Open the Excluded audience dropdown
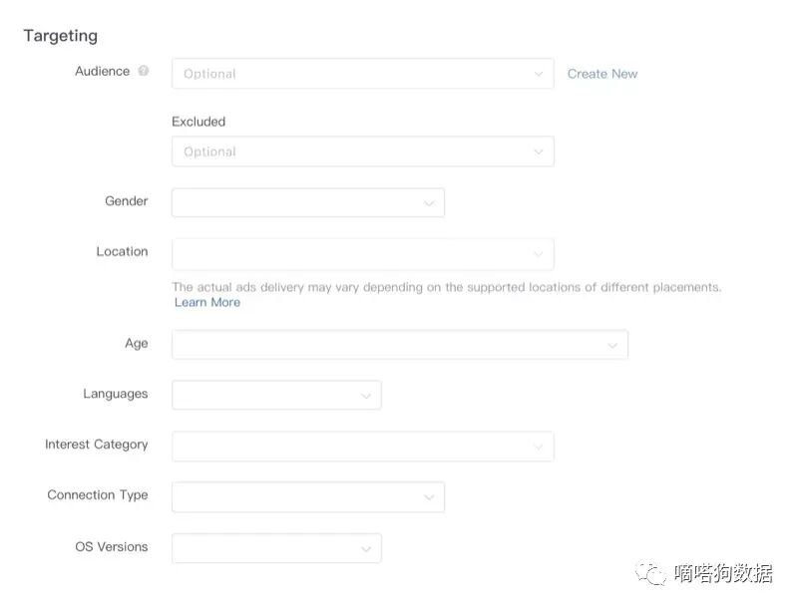Image resolution: width=798 pixels, height=608 pixels. 363,152
